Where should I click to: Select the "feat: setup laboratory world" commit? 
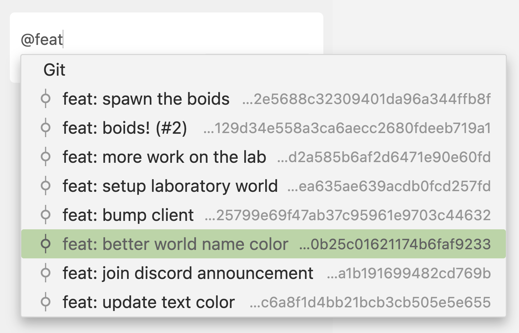[x=170, y=186]
